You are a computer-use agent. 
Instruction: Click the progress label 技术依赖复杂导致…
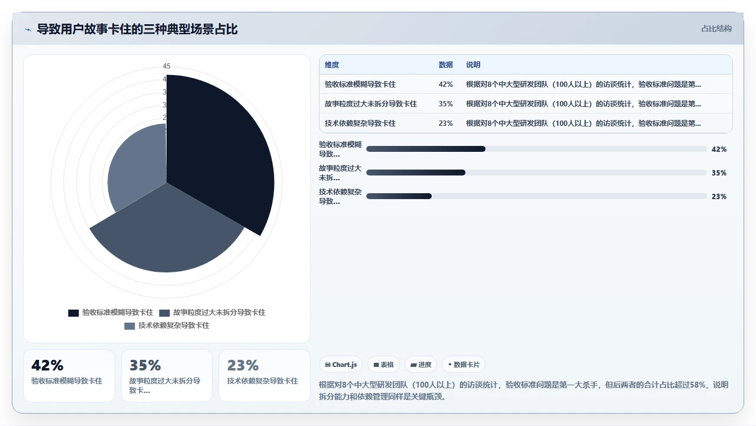point(340,196)
